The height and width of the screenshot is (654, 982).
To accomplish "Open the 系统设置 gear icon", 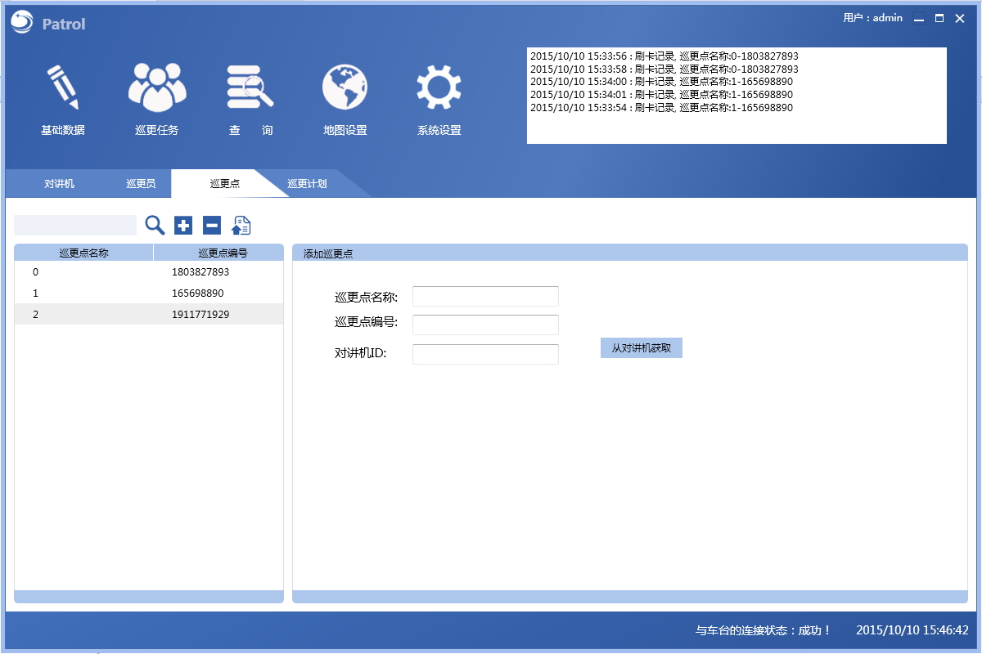I will 439,88.
